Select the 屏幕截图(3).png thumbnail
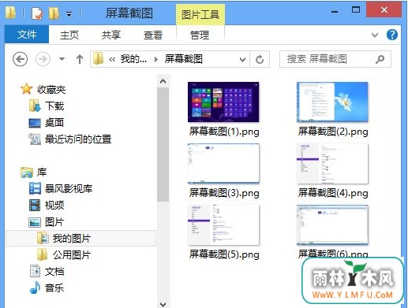 (223, 164)
